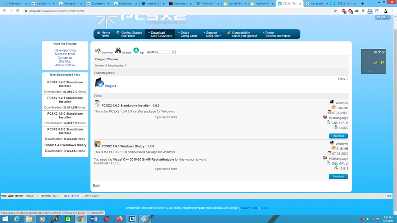Bookmark this page with the star icon
This screenshot has width=397, height=223.
point(335,11)
